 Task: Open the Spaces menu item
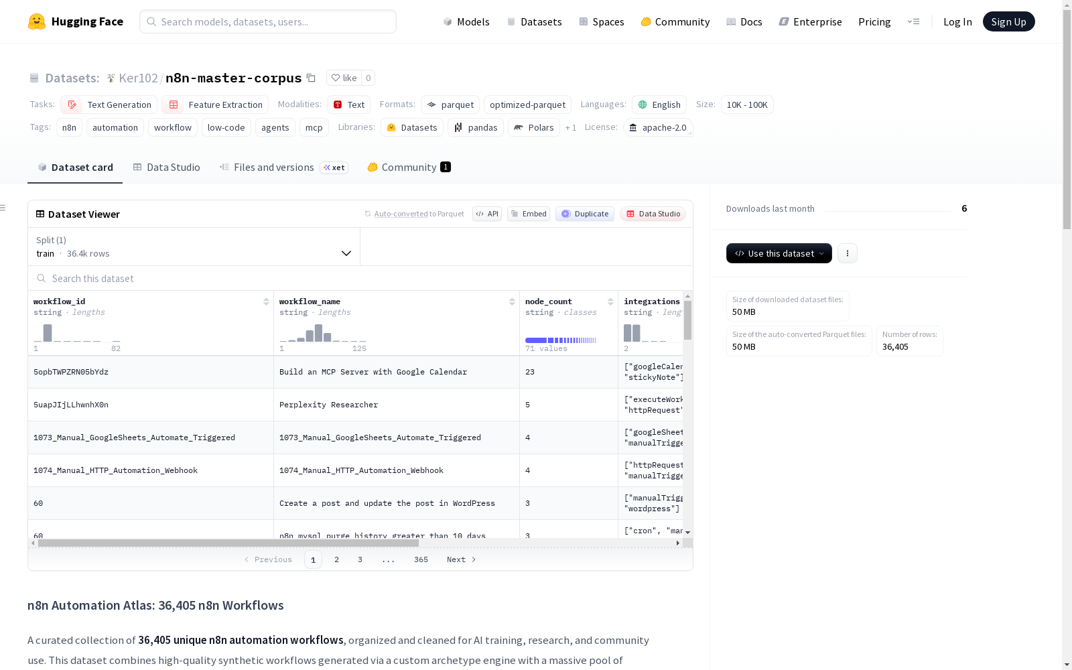pos(602,21)
